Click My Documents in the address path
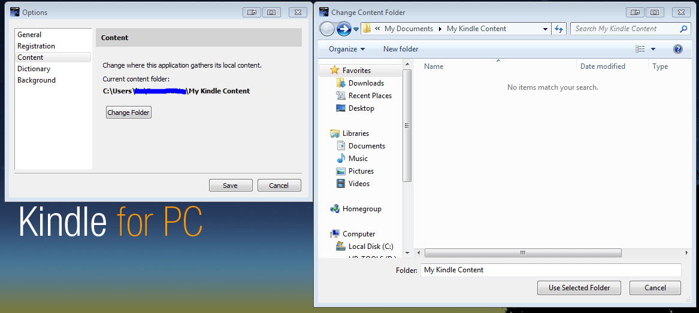699x313 pixels. 408,29
